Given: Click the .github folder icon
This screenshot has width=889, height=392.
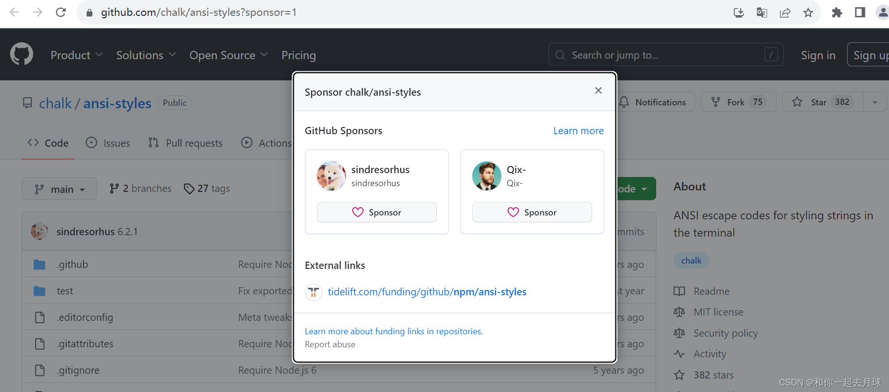Looking at the screenshot, I should [x=39, y=265].
